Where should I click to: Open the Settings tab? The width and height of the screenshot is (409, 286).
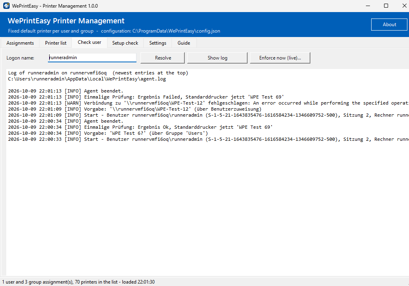[157, 43]
